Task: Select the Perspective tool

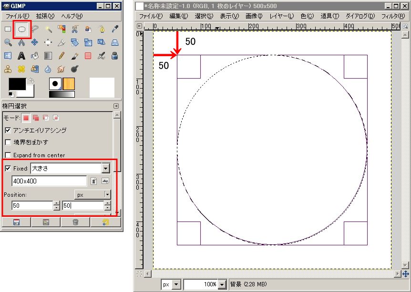Action: tap(115, 42)
